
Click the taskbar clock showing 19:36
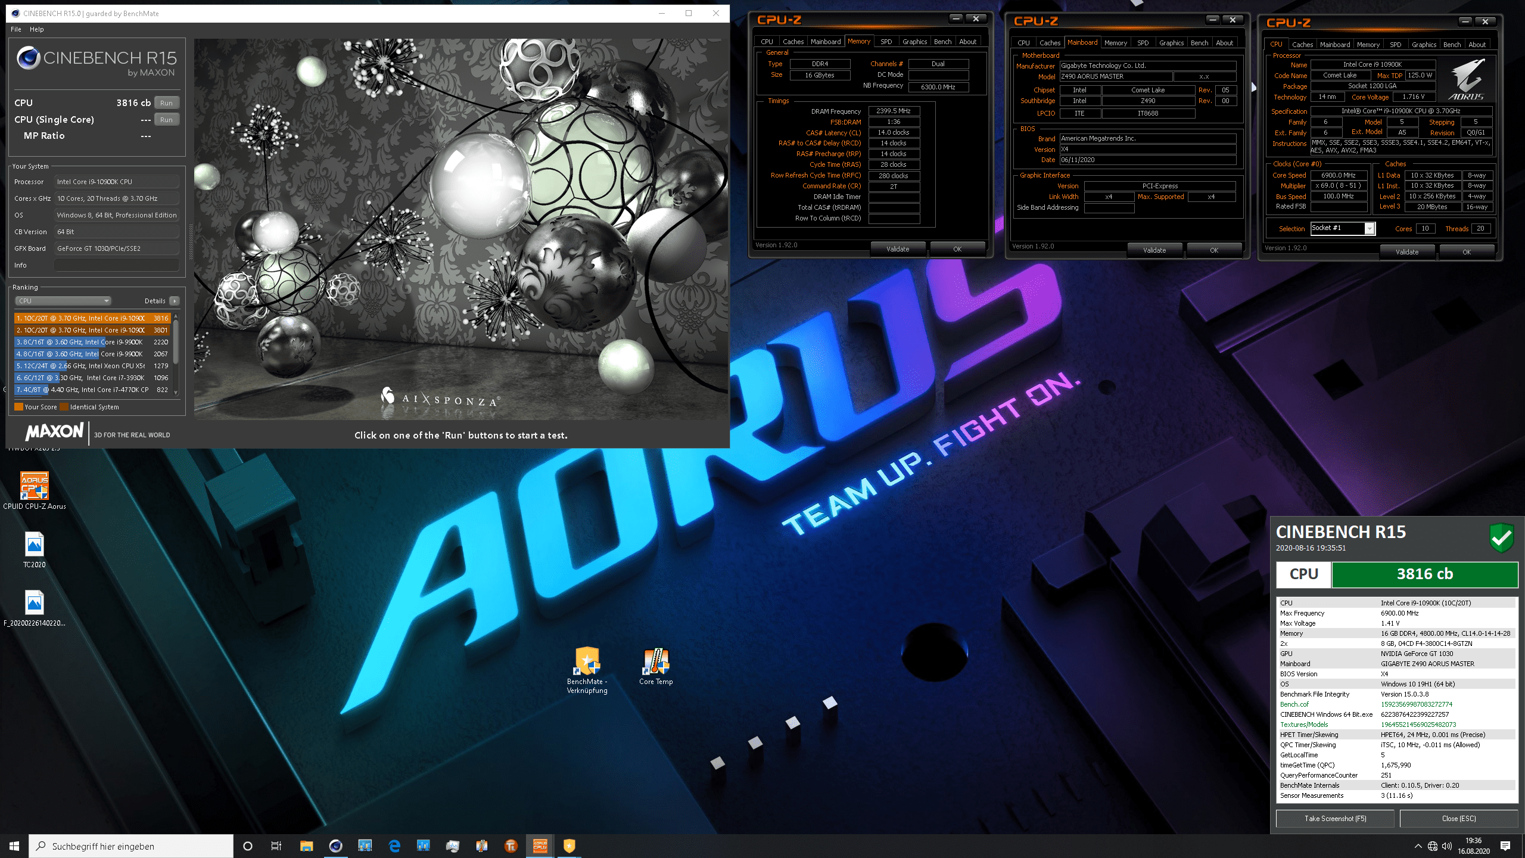point(1474,846)
